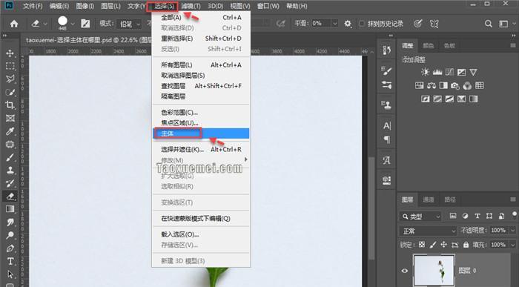Select the Gradient tool
Image resolution: width=519 pixels, height=287 pixels.
tap(10, 209)
